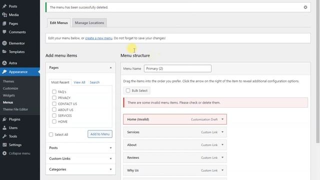Click the create a new menu link
The image size is (320, 180).
click(98, 38)
